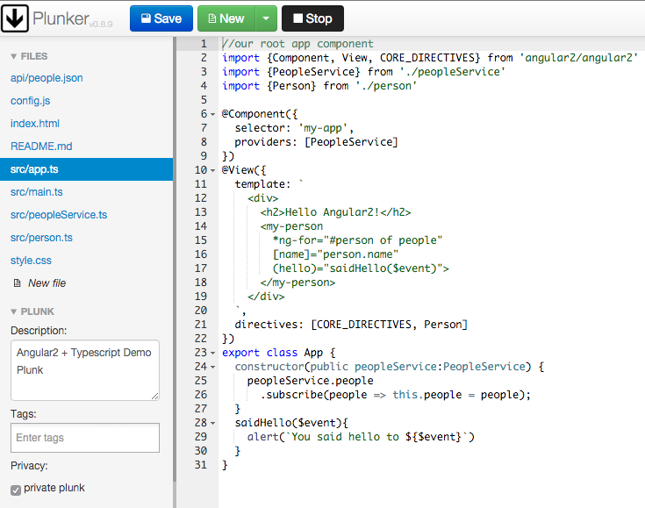This screenshot has width=645, height=508.
Task: Stop the preview with Stop button
Action: [312, 18]
